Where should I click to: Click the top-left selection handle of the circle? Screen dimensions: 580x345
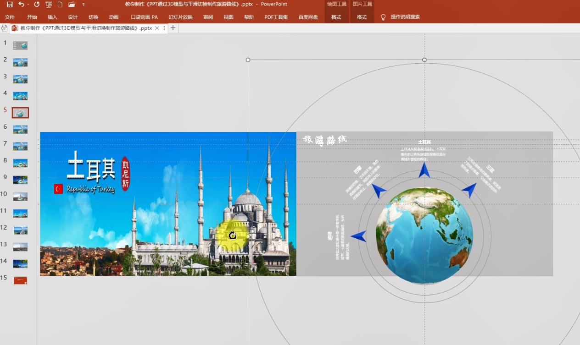point(248,60)
